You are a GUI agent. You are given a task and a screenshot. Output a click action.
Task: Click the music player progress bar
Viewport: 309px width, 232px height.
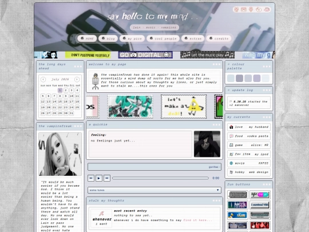tap(160, 178)
